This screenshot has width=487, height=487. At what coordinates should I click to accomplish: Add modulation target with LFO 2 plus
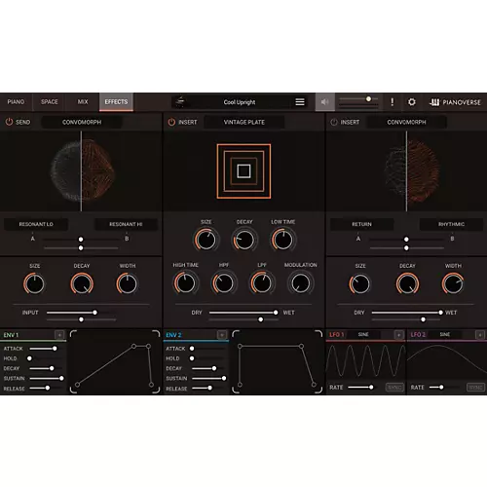click(480, 335)
